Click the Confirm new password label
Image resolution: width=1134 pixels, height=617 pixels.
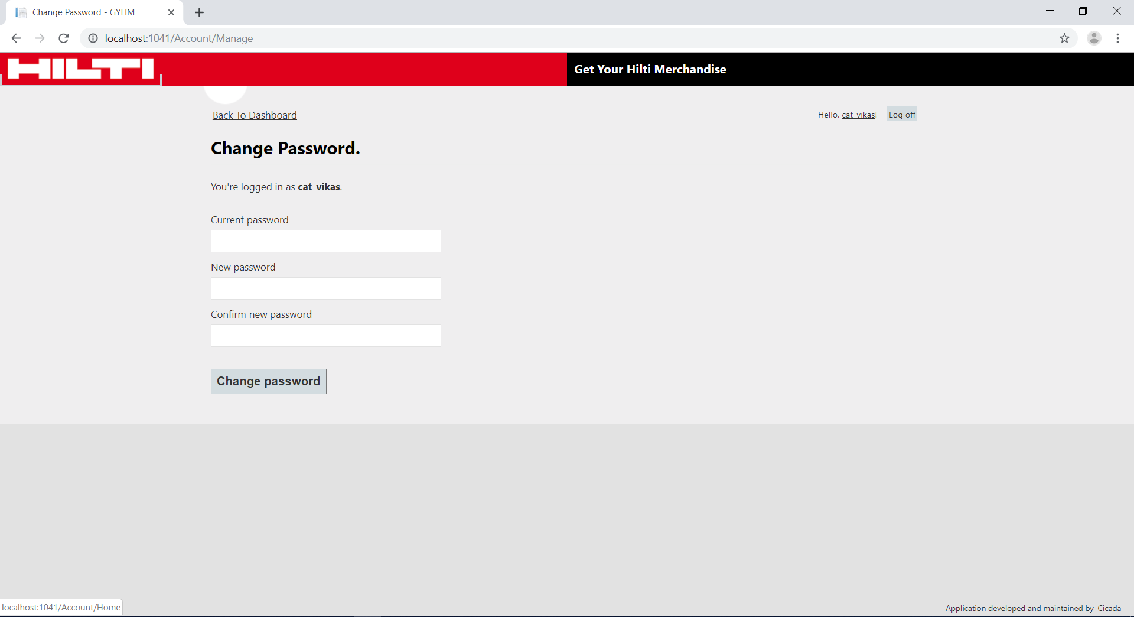pyautogui.click(x=261, y=314)
